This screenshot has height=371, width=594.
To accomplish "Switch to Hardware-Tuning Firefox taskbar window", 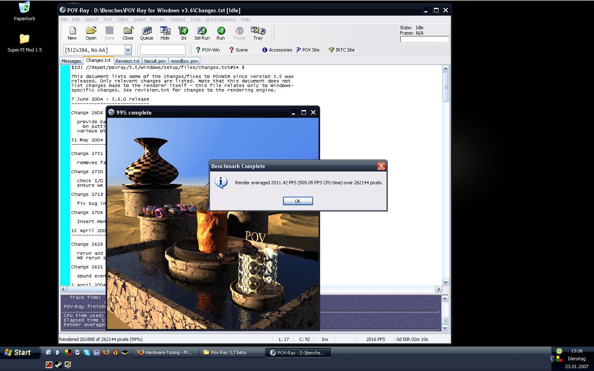I will [x=165, y=352].
